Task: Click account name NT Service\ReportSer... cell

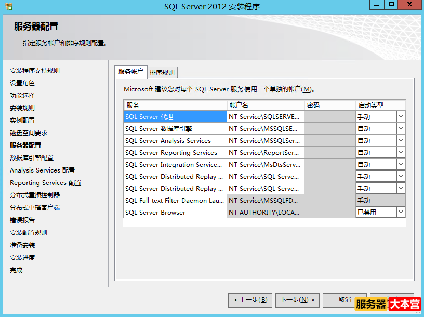Action: pos(266,152)
